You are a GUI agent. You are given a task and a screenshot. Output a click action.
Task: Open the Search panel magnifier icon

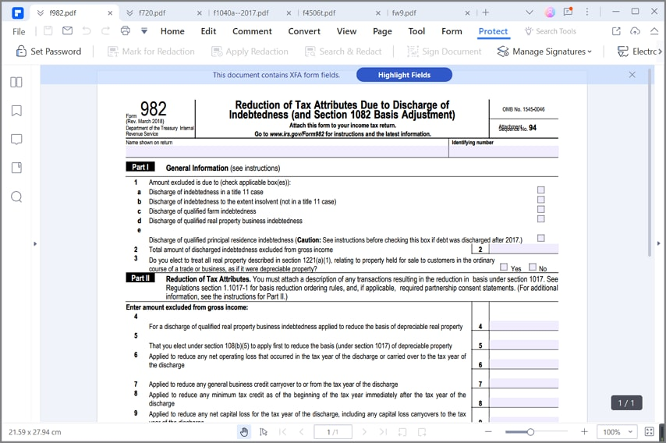(x=16, y=197)
